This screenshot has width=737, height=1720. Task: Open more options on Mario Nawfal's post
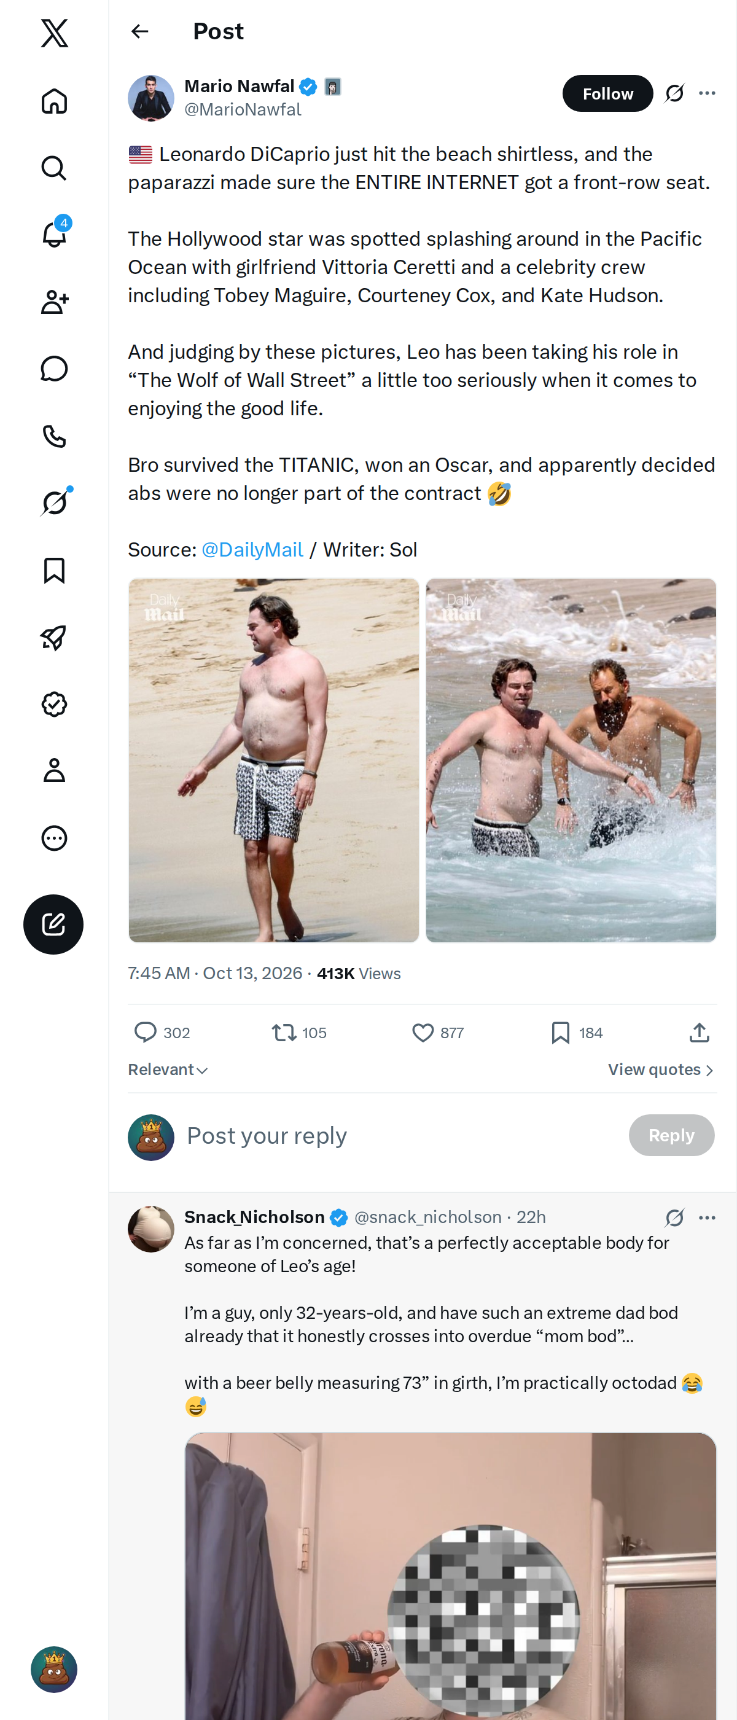coord(707,93)
